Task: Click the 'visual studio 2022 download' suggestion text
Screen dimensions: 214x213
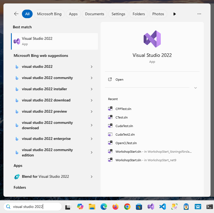Action: click(46, 100)
